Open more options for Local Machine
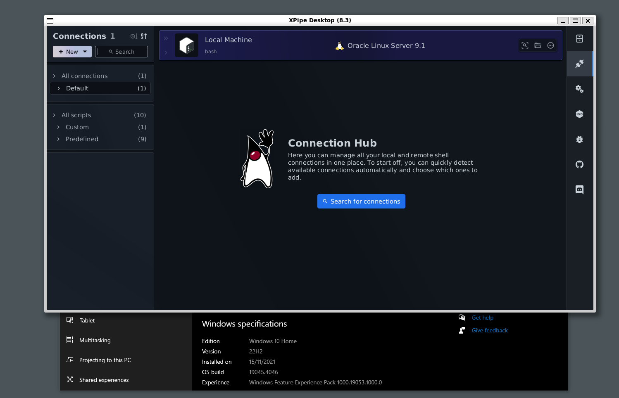The height and width of the screenshot is (398, 619). point(550,45)
